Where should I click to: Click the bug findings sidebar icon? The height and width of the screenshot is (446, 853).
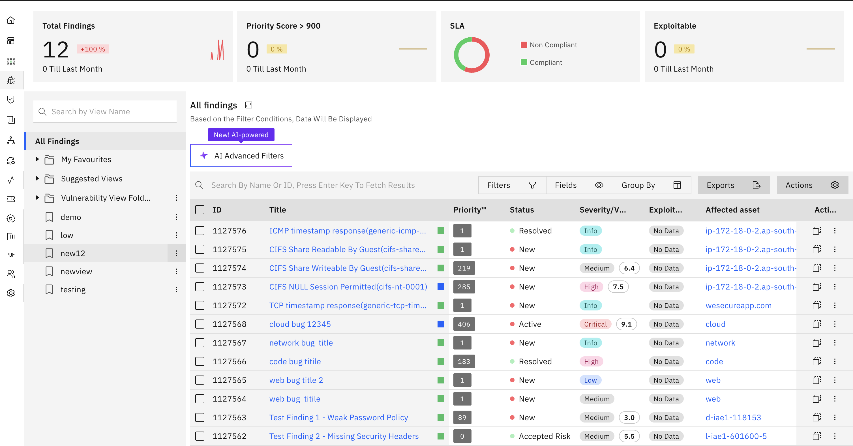[x=11, y=80]
